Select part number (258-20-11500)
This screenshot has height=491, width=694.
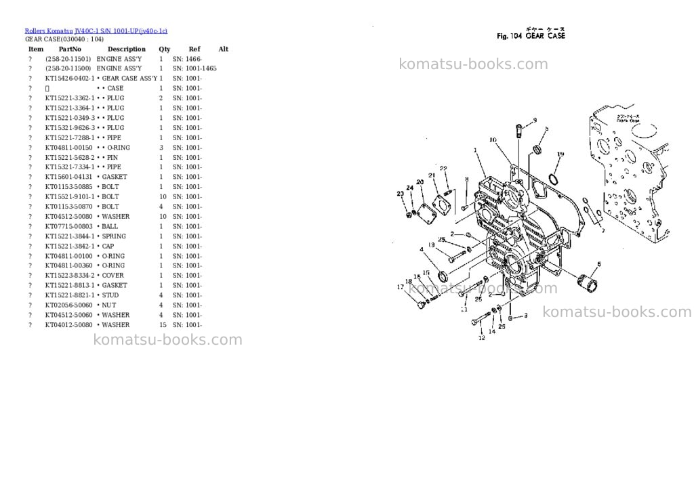point(68,68)
